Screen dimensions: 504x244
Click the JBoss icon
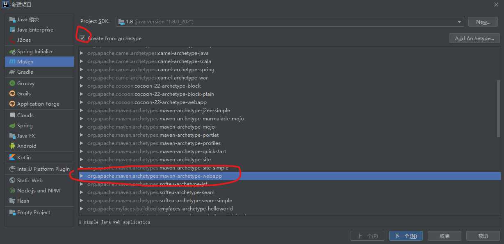pyautogui.click(x=12, y=40)
